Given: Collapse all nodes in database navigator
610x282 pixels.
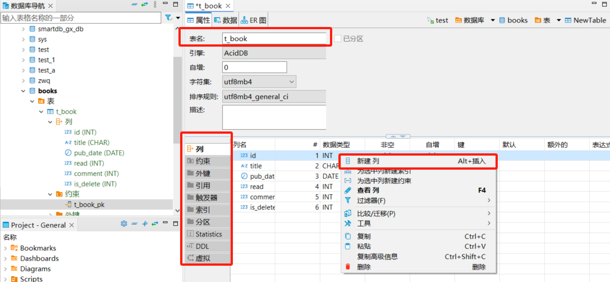Looking at the screenshot, I should pyautogui.click(x=134, y=4).
